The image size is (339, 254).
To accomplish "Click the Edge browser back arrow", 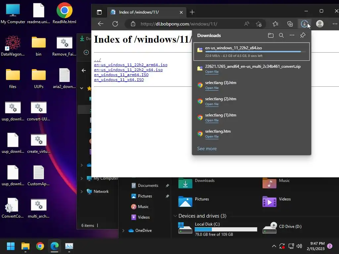I will 101,24.
